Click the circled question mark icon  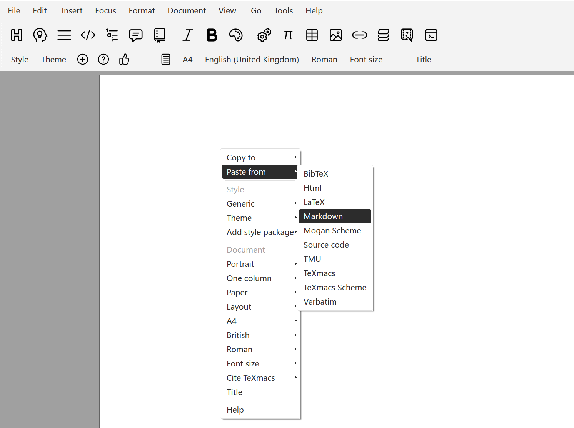103,59
